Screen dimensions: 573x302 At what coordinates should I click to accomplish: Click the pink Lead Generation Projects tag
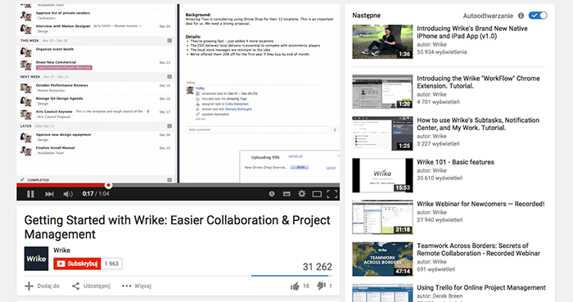coord(64,68)
